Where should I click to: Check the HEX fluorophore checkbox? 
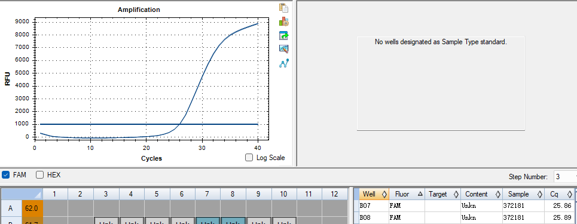click(39, 175)
